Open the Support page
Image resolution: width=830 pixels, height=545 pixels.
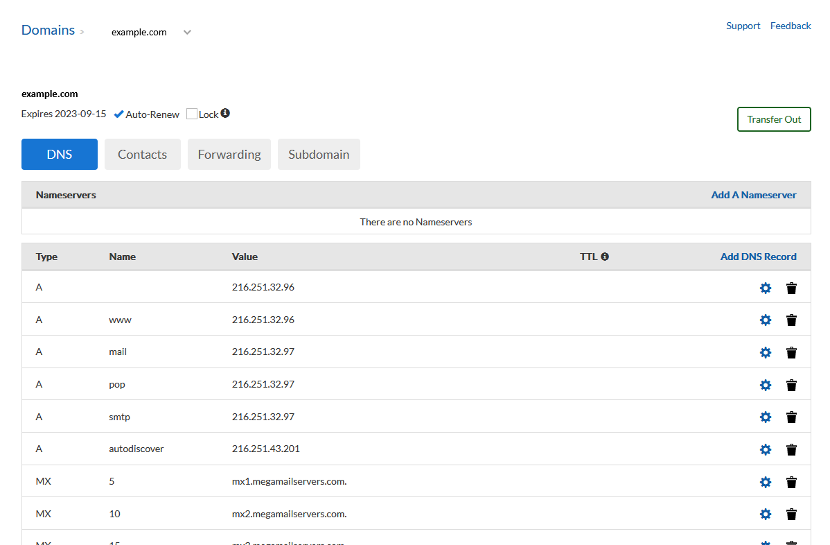(x=743, y=26)
